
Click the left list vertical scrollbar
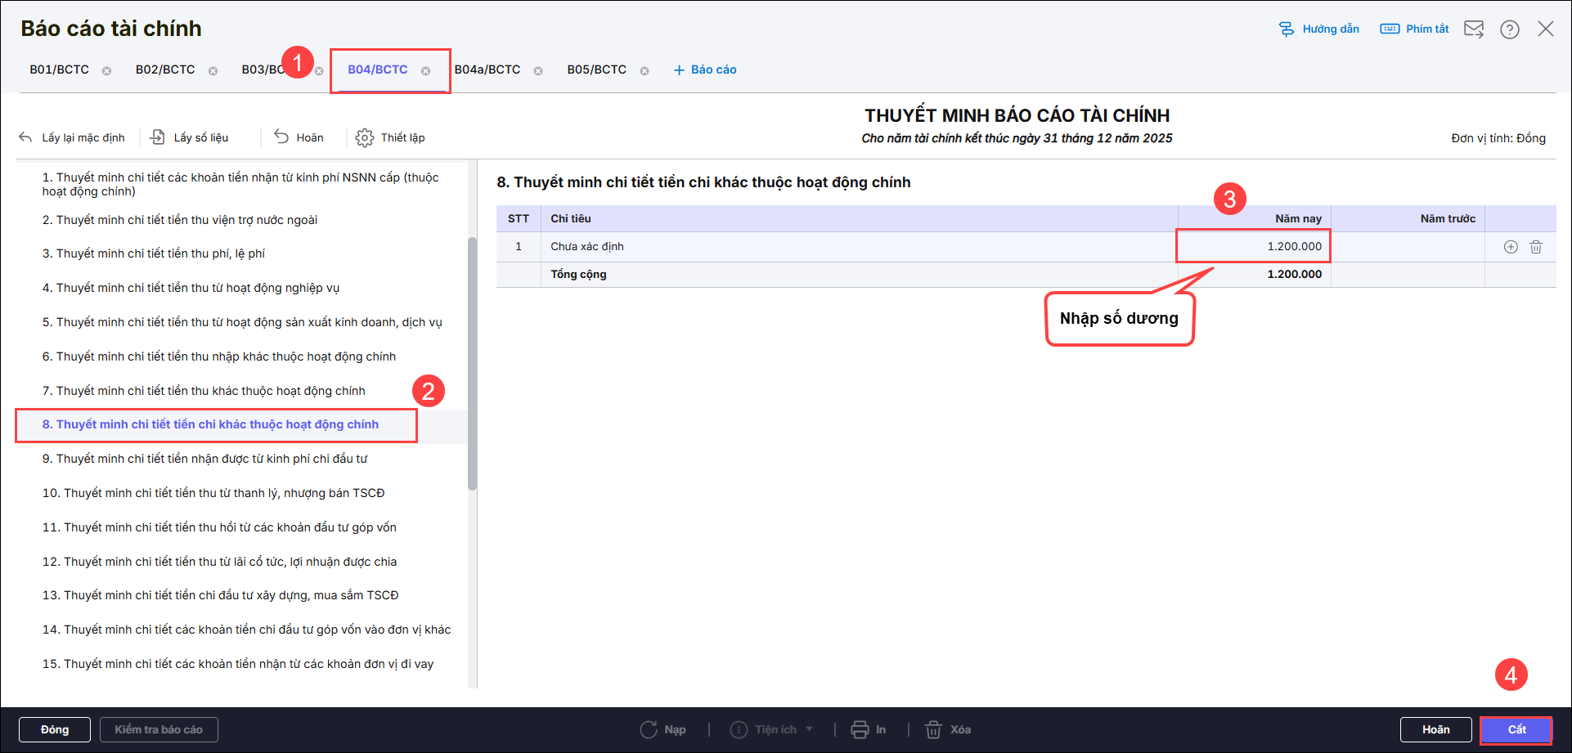click(x=472, y=364)
